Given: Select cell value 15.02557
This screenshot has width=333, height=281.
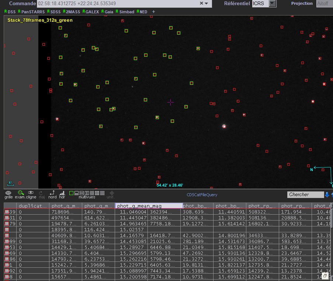Looking at the screenshot, I should pos(132,230).
